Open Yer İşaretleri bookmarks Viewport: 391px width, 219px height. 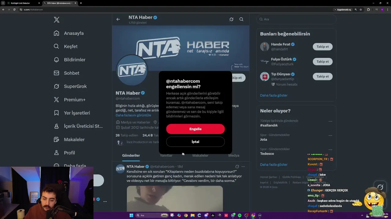click(72, 113)
